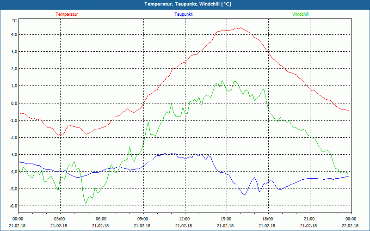This screenshot has width=370, height=231.
Task: Click the 15:00 time axis label
Action: tap(226, 219)
